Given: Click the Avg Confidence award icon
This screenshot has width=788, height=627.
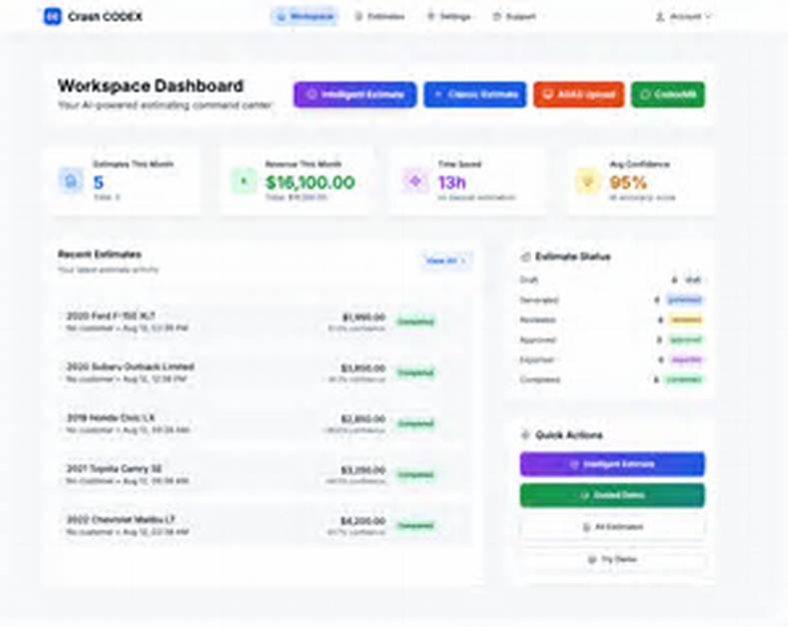Looking at the screenshot, I should (588, 181).
